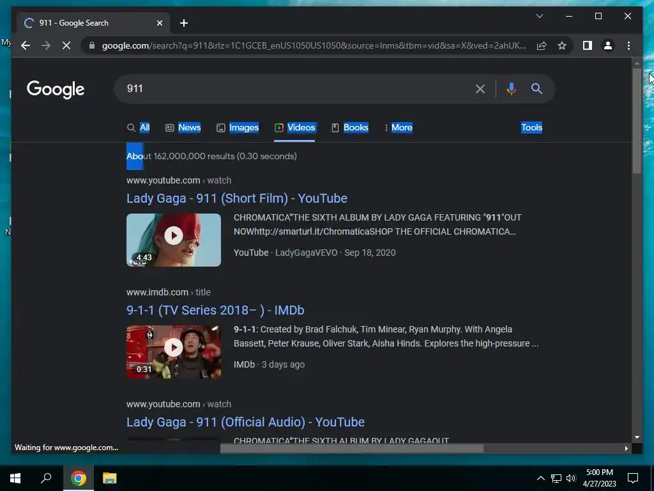The image size is (654, 491).
Task: Click the scroll down arrow
Action: click(x=637, y=437)
